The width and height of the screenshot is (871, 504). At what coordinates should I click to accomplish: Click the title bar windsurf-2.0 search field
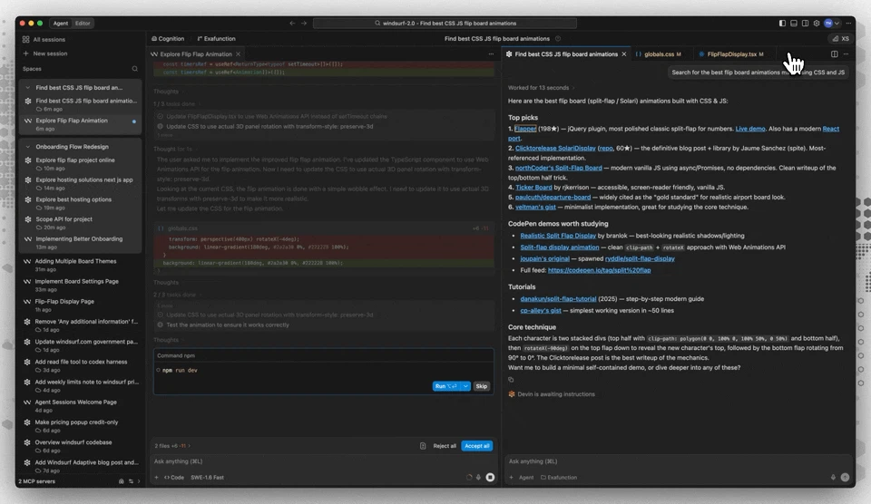click(x=445, y=24)
